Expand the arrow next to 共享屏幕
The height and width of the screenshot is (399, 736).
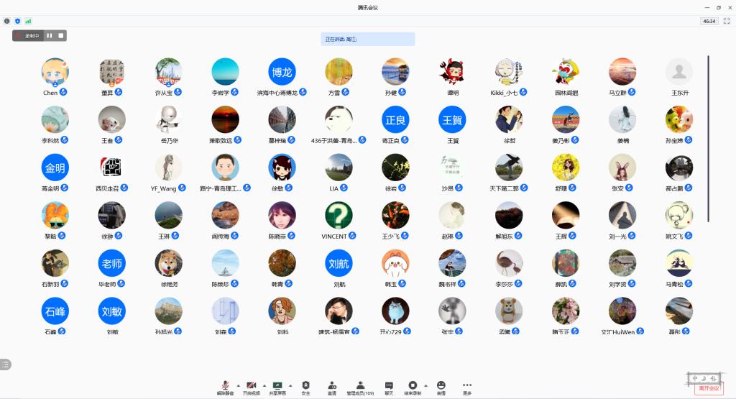point(290,385)
